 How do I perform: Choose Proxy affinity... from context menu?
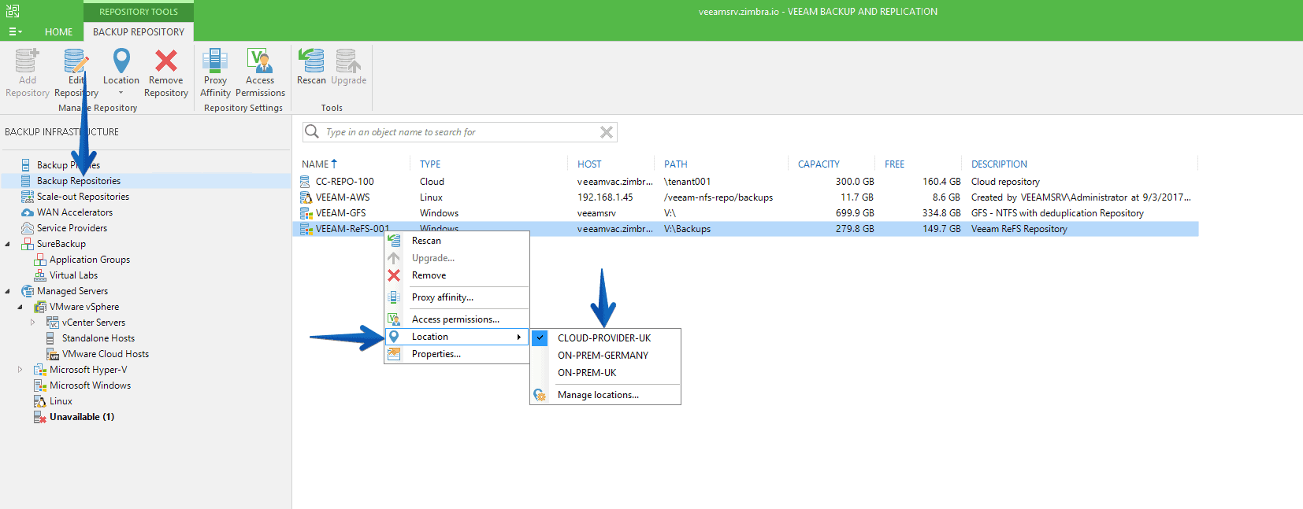click(x=443, y=297)
